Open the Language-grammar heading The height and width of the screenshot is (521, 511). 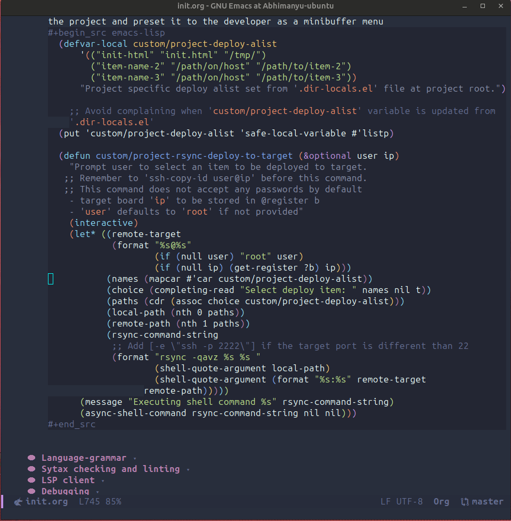tap(84, 458)
